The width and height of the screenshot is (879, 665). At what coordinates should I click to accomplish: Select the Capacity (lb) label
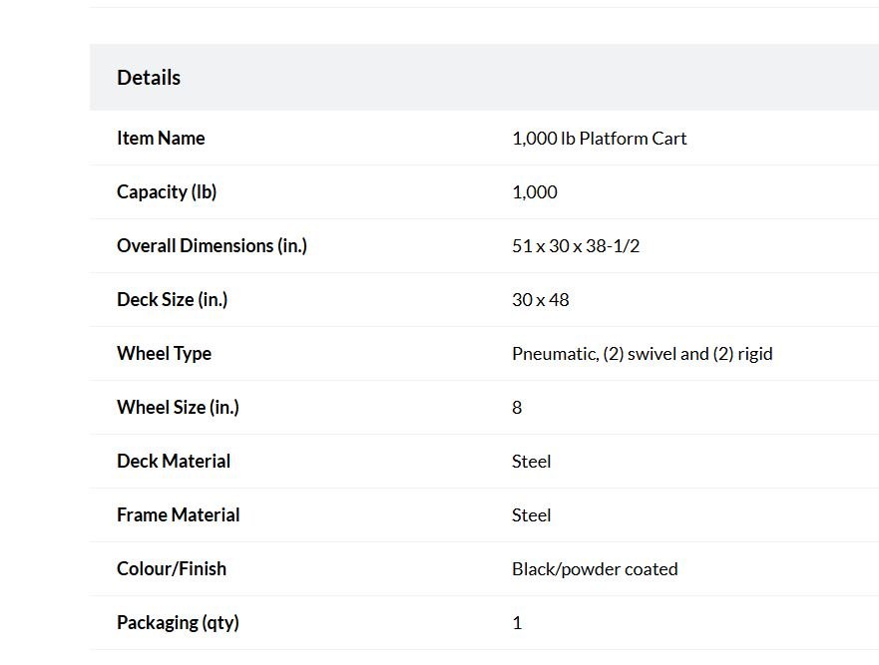click(167, 192)
